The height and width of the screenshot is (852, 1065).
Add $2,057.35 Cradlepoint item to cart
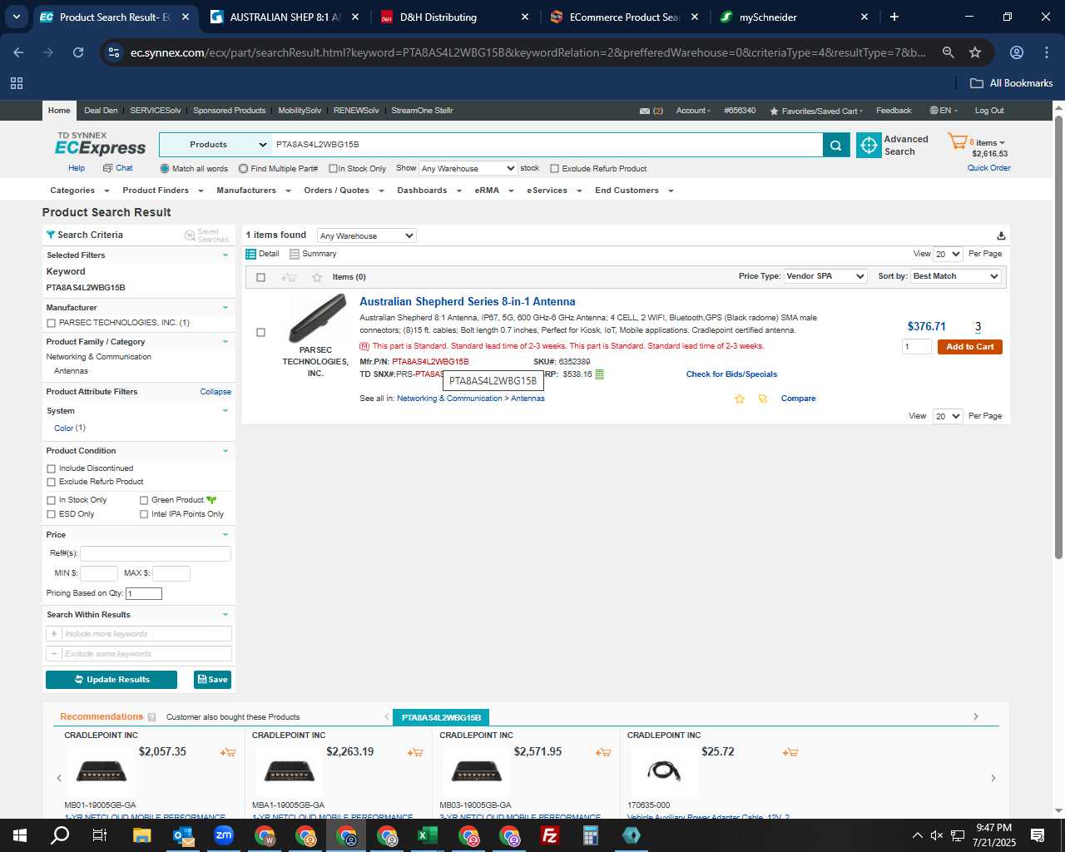227,752
